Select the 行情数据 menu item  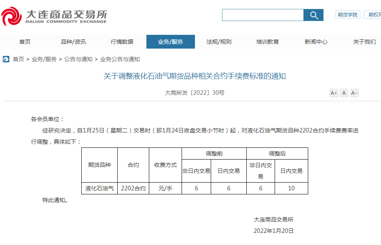122,42
